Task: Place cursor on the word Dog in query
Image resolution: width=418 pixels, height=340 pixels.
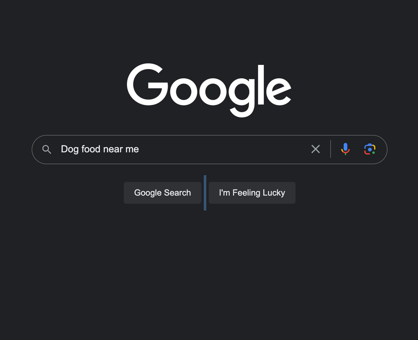Action: coord(69,149)
